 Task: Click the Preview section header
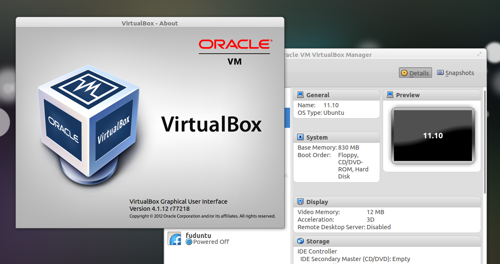coord(432,95)
